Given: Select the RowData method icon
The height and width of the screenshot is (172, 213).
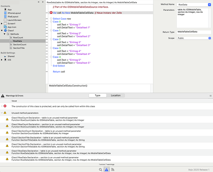Looking at the screenshot, I should (11, 41).
